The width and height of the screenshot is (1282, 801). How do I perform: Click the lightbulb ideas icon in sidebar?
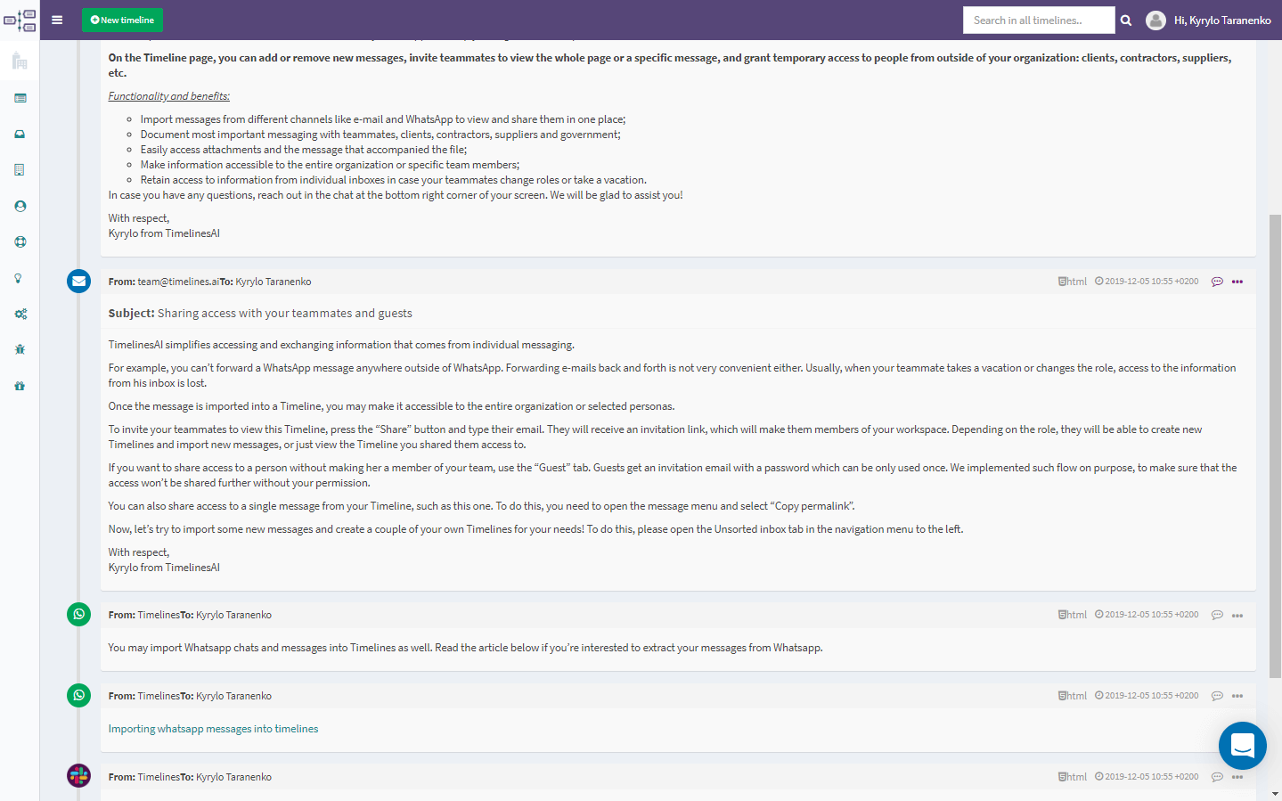[x=19, y=277]
